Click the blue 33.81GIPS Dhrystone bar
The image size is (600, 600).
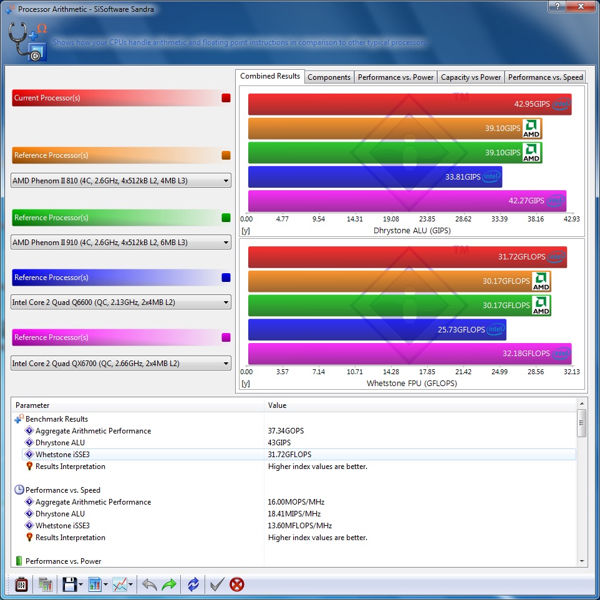[375, 177]
